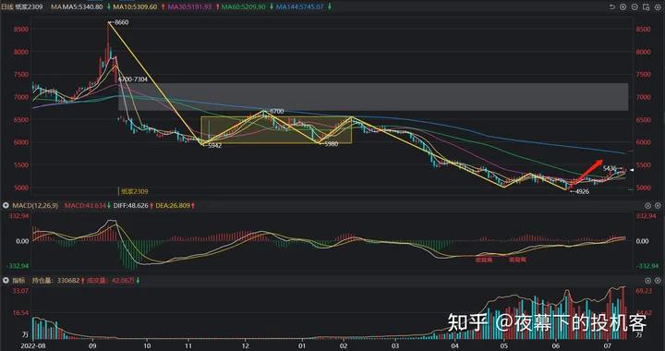Screen dimensions: 665x351
Task: Click the 8660 high price label
Action: [122, 22]
